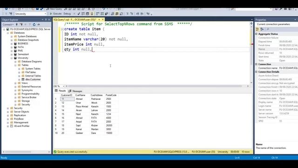
Task: Click the PostalCode column header
Action: 111,95
